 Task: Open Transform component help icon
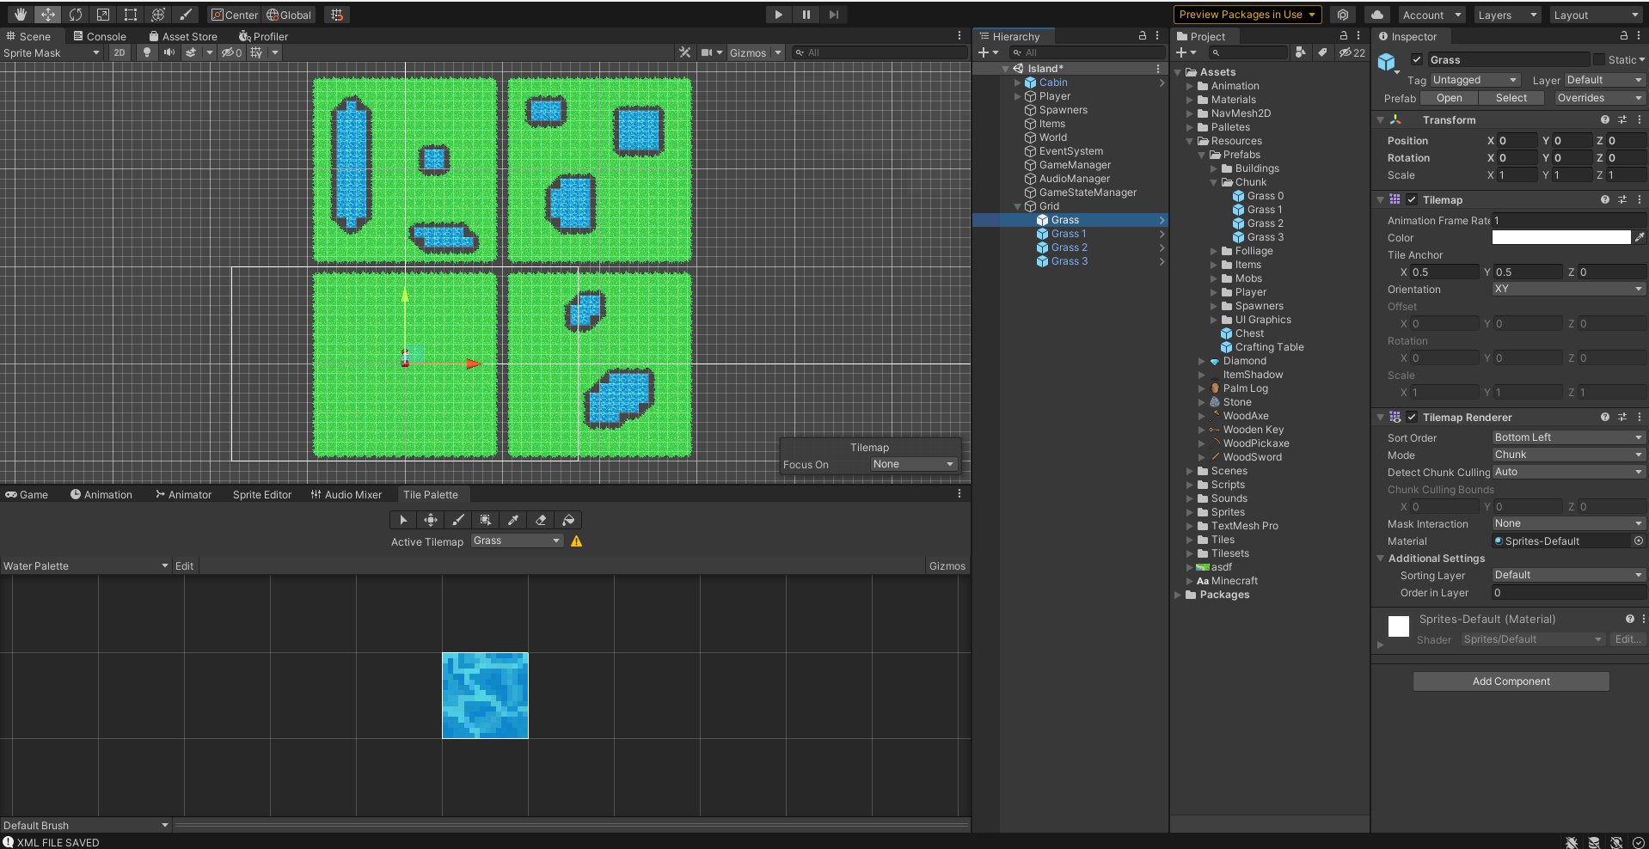[1604, 120]
